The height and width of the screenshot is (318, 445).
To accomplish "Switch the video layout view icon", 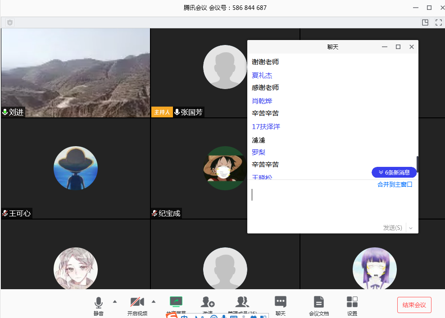I will pos(425,22).
